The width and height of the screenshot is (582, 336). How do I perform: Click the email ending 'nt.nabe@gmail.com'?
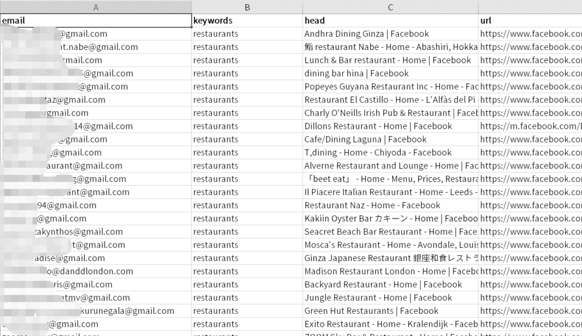tap(95, 47)
